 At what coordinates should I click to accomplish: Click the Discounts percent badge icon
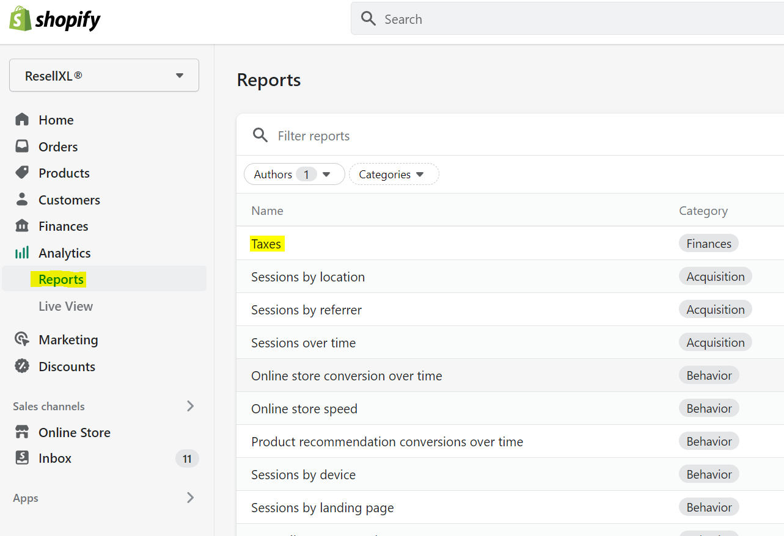coord(22,366)
